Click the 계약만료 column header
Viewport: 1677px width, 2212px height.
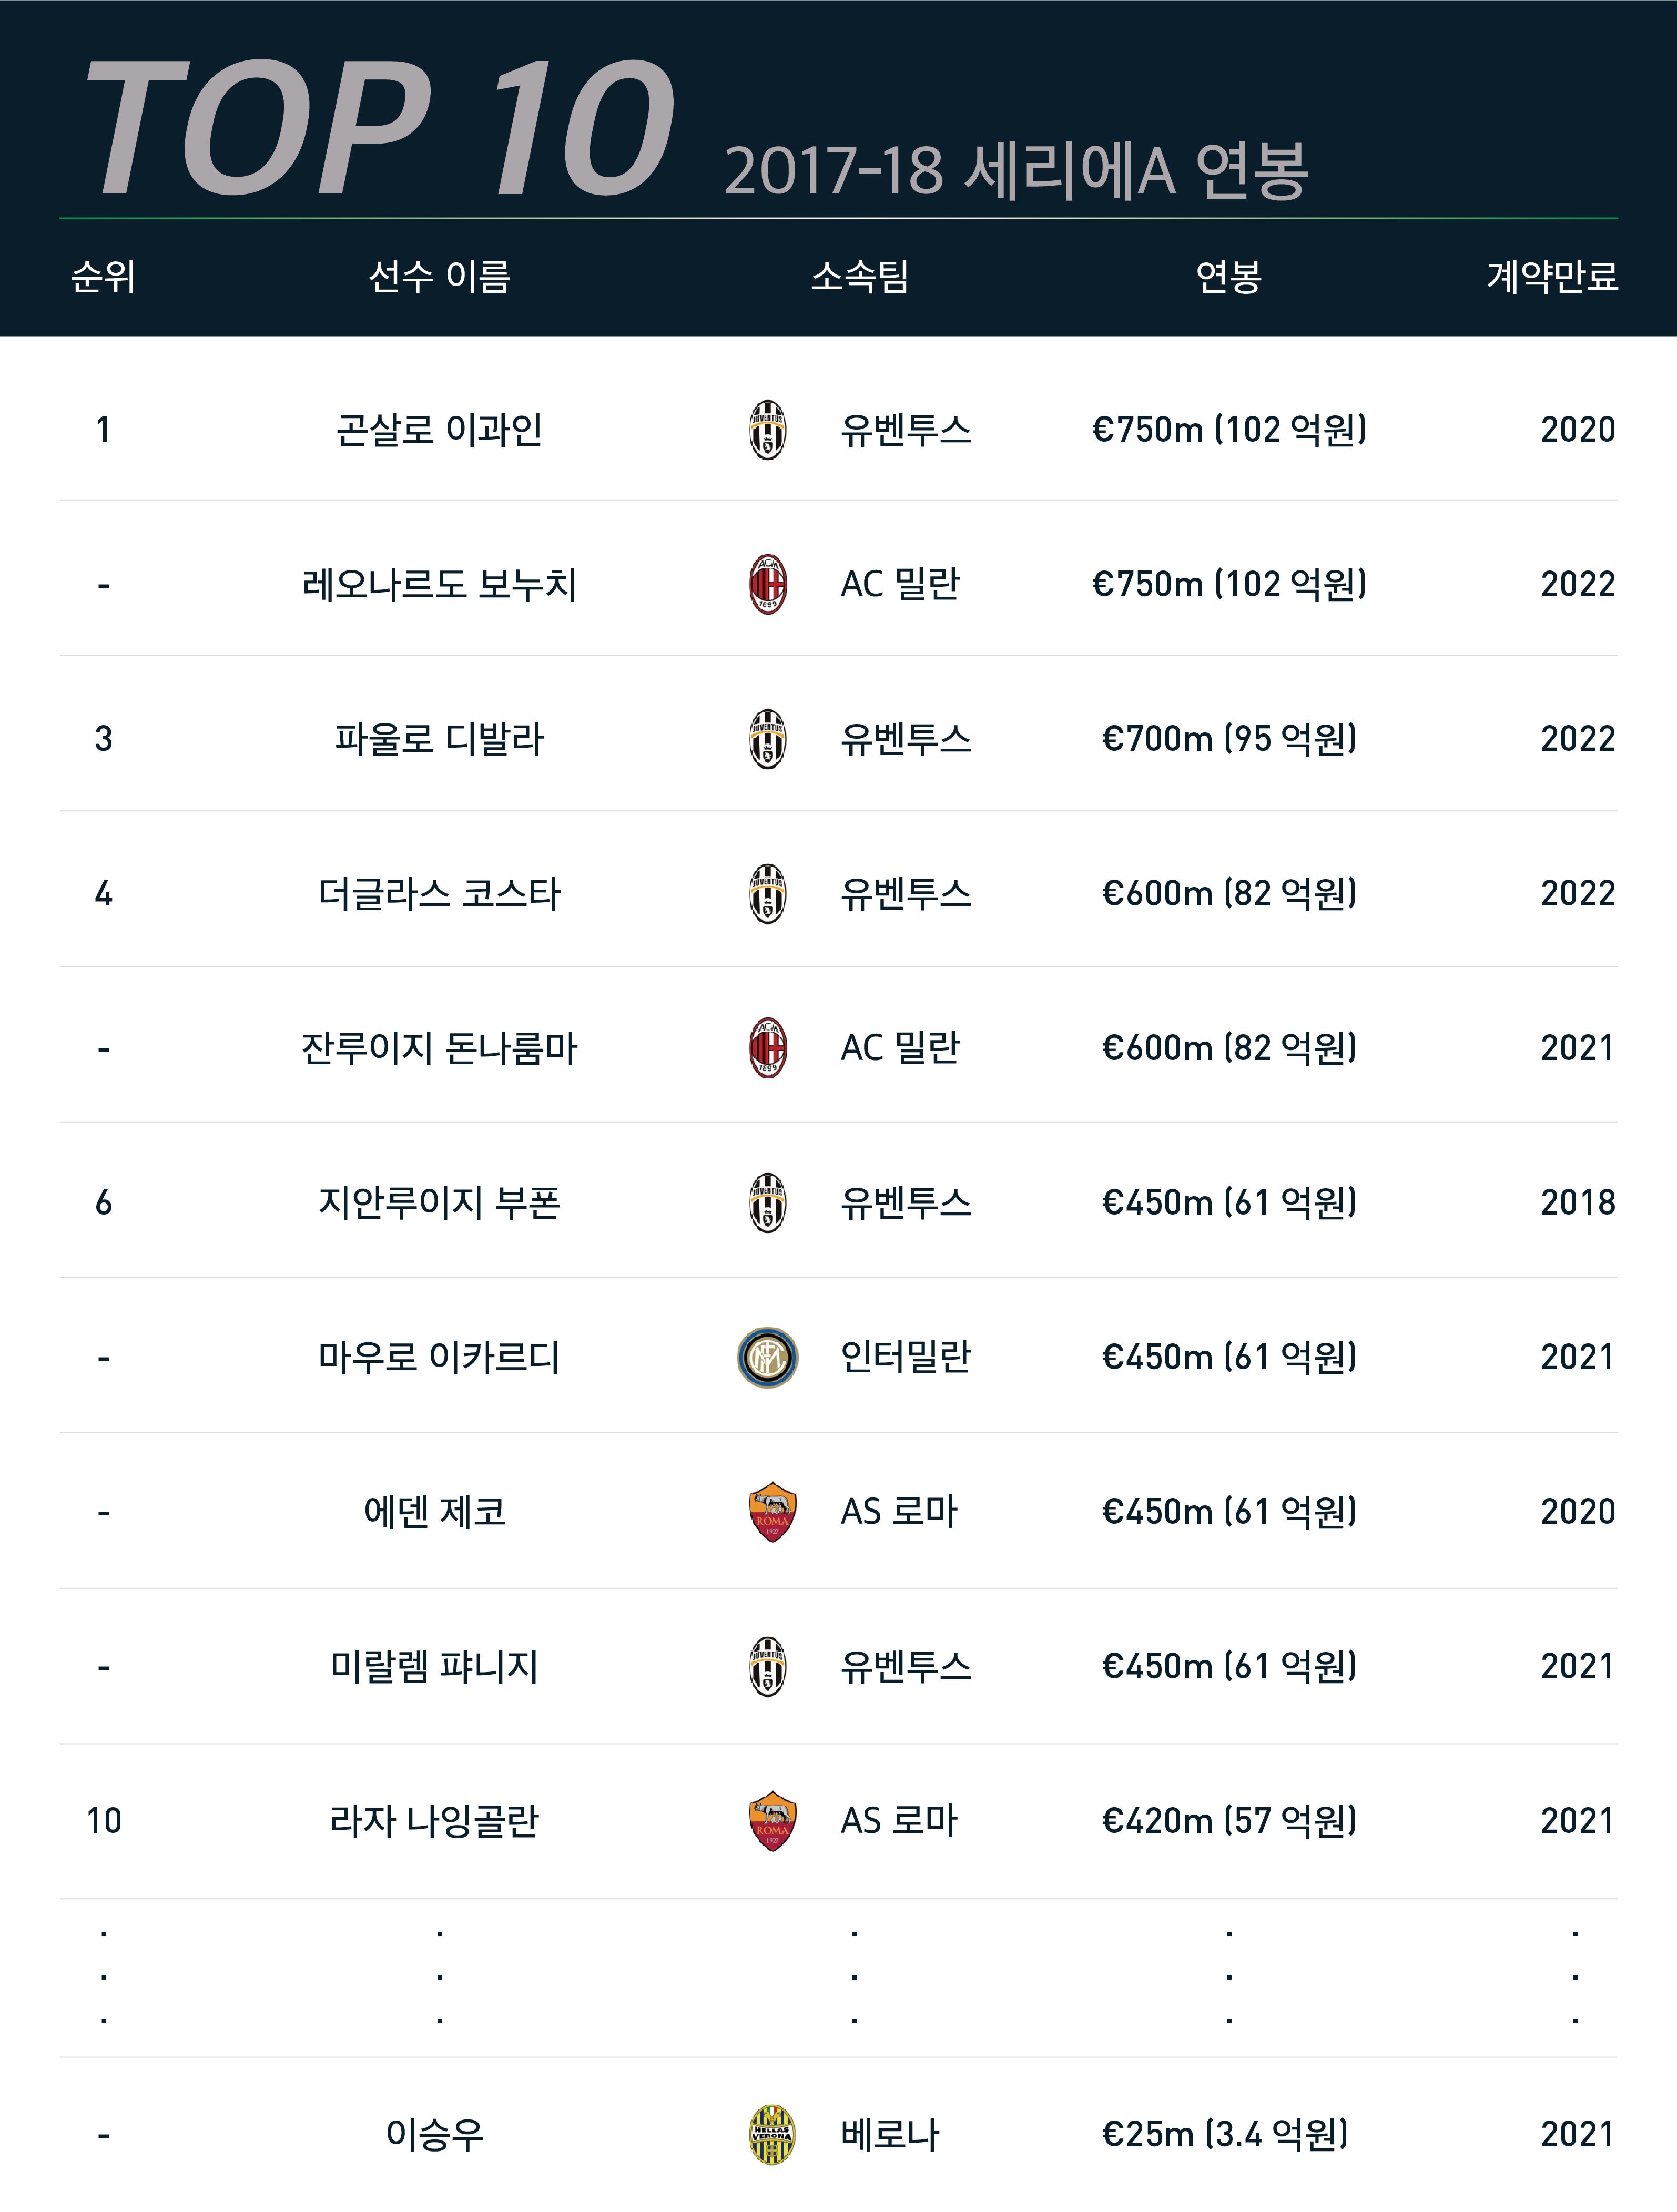pyautogui.click(x=1552, y=277)
